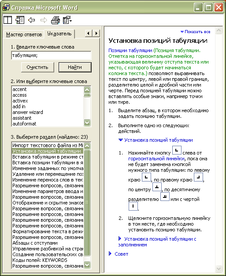Open topic Отображение и скрытие знаков
Image resolution: width=226 pixels, height=276 pixels.
[x=48, y=203]
